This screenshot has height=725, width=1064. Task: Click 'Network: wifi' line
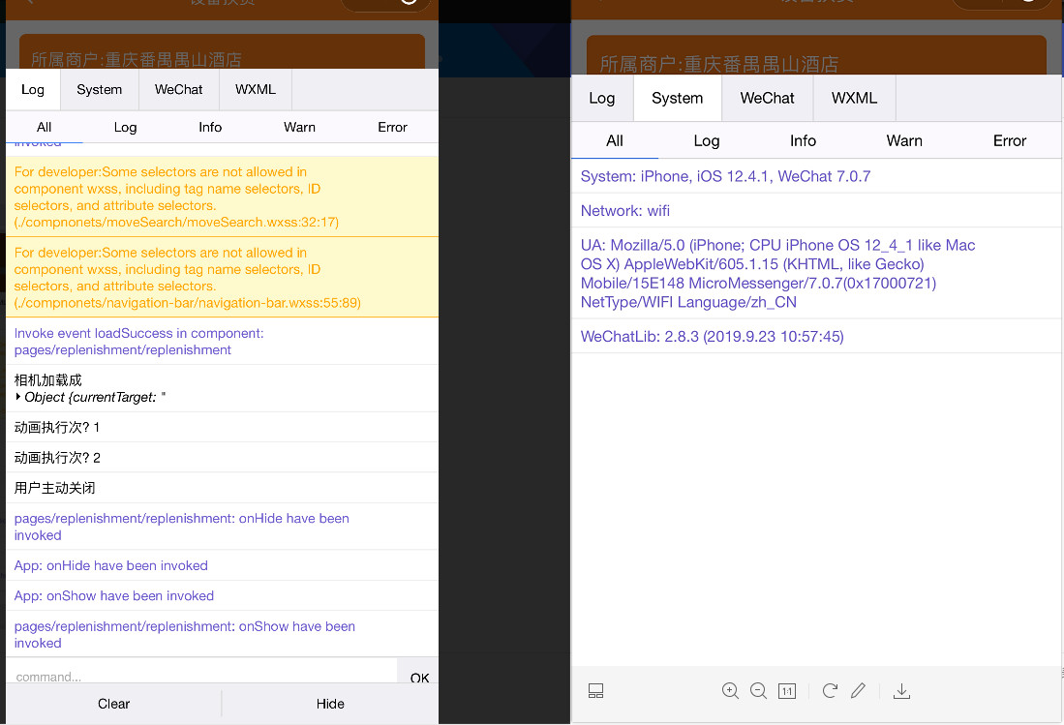(x=816, y=210)
